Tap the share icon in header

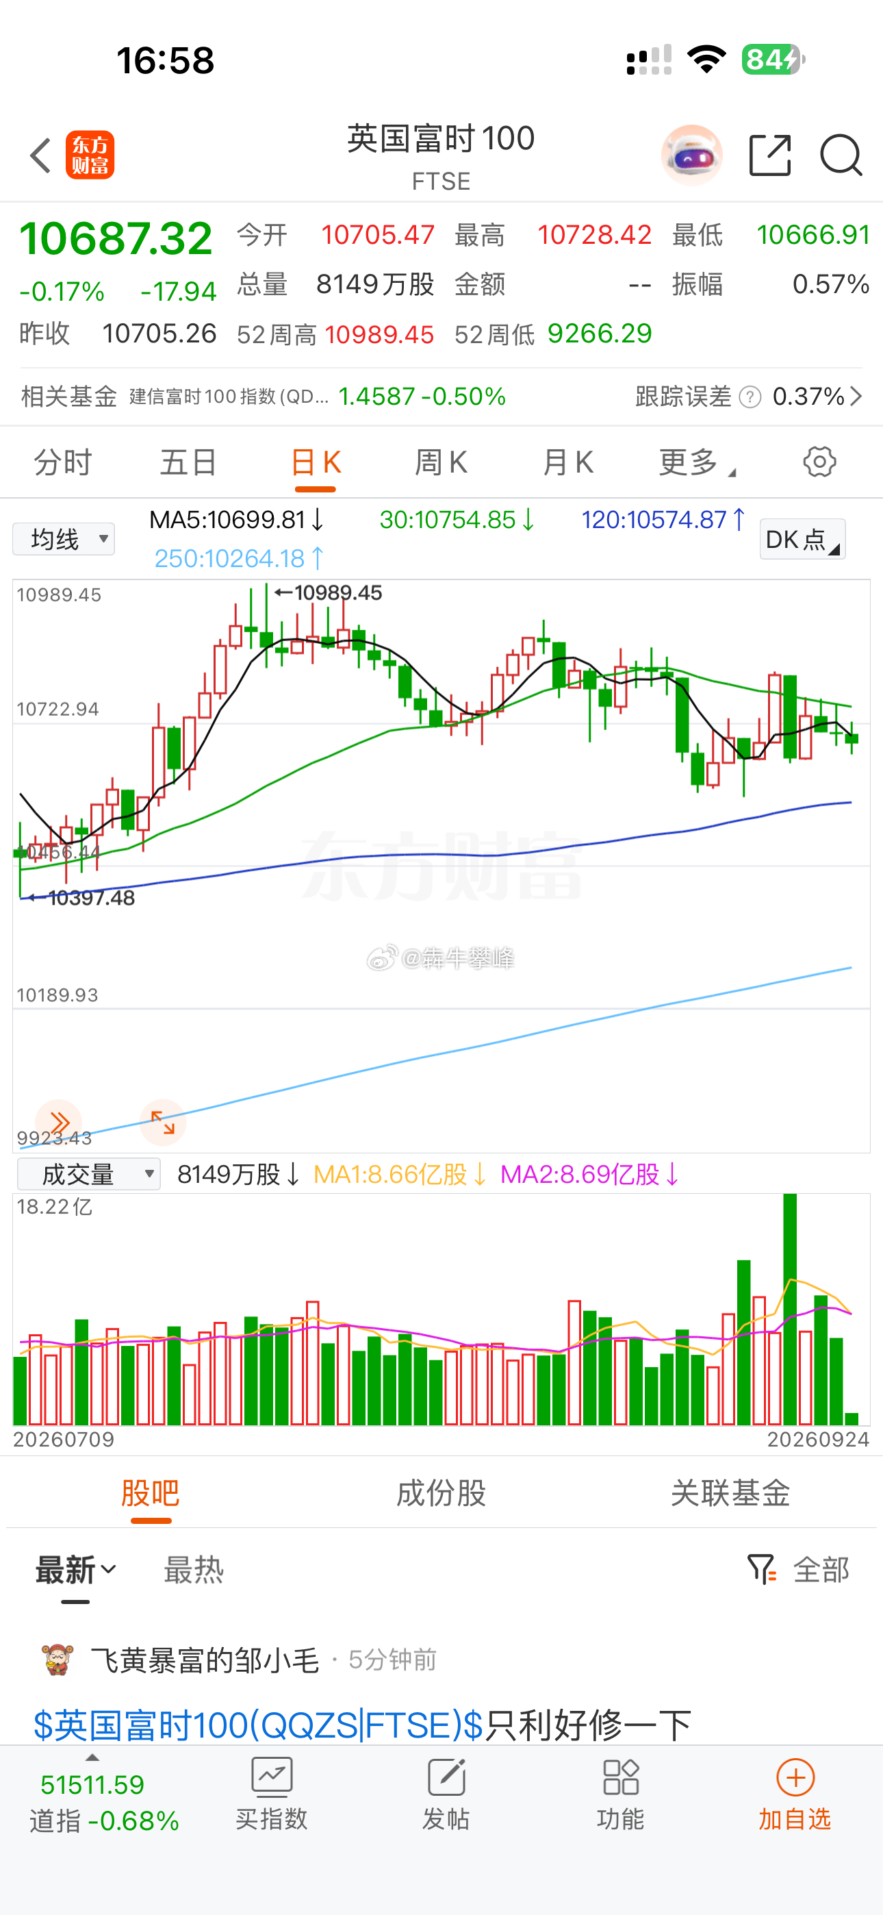[x=770, y=155]
